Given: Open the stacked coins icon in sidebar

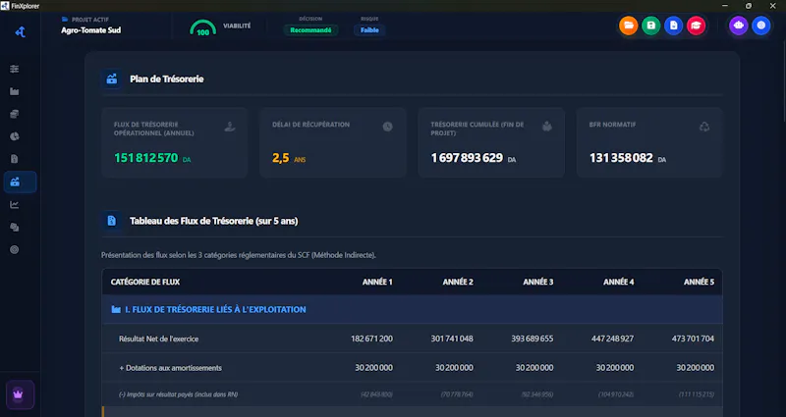Looking at the screenshot, I should point(15,114).
